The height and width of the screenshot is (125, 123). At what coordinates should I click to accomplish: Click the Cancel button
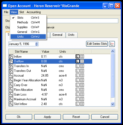(105, 117)
